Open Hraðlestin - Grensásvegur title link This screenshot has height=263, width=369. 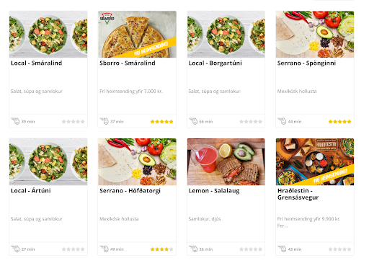(x=298, y=194)
